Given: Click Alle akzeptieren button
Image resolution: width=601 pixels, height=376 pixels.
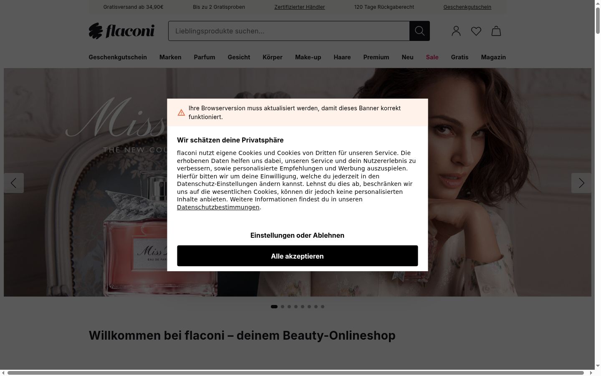Looking at the screenshot, I should coord(297,256).
